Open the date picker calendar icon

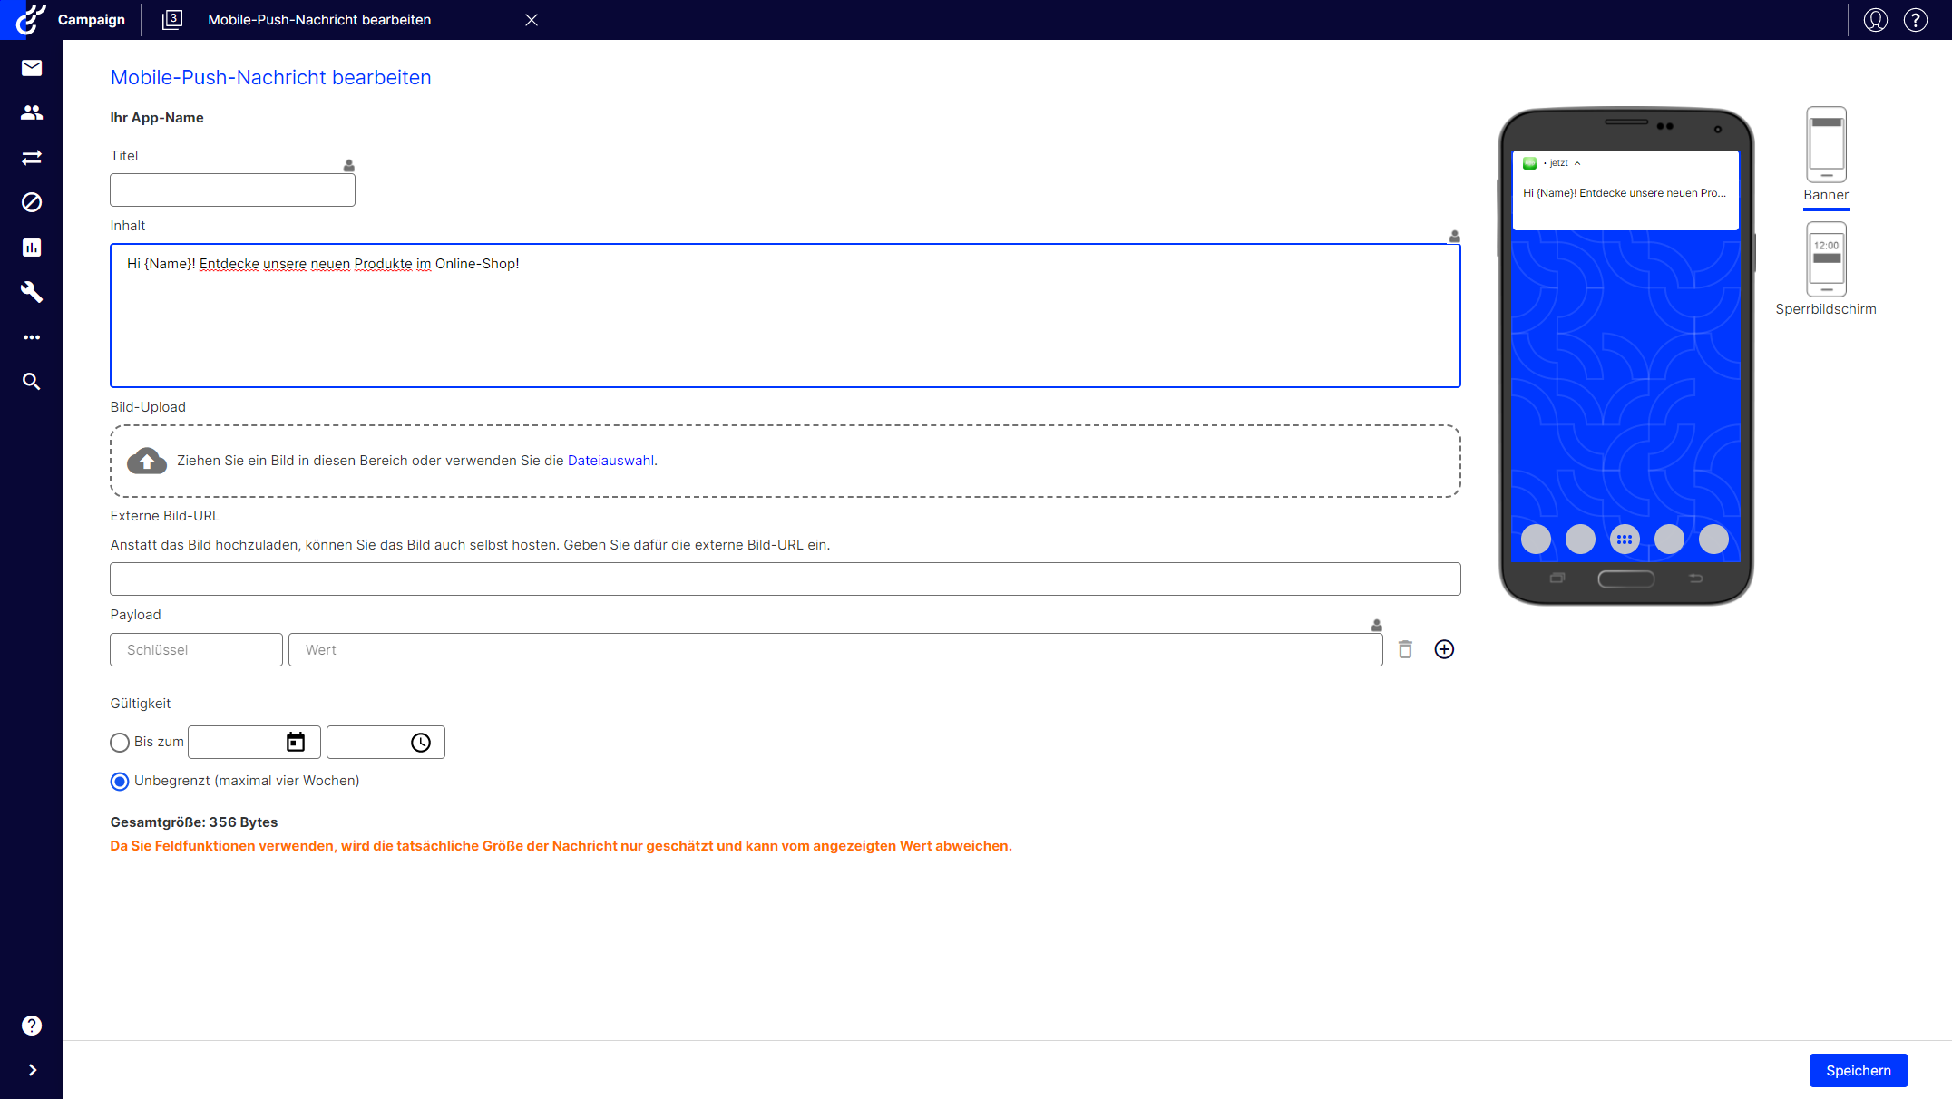tap(295, 742)
